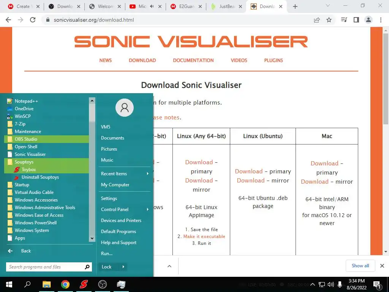Click the programs list scroll-up arrow
This screenshot has width=389, height=292.
tap(92, 100)
